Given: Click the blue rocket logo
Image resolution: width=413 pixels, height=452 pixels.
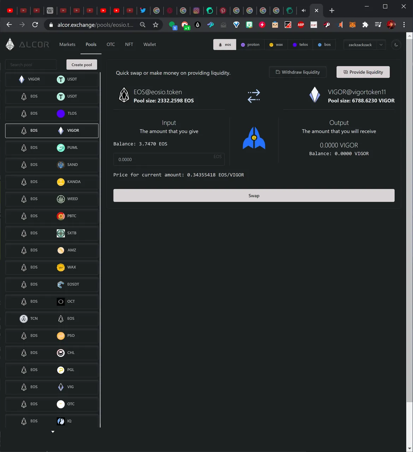Looking at the screenshot, I should 254,138.
